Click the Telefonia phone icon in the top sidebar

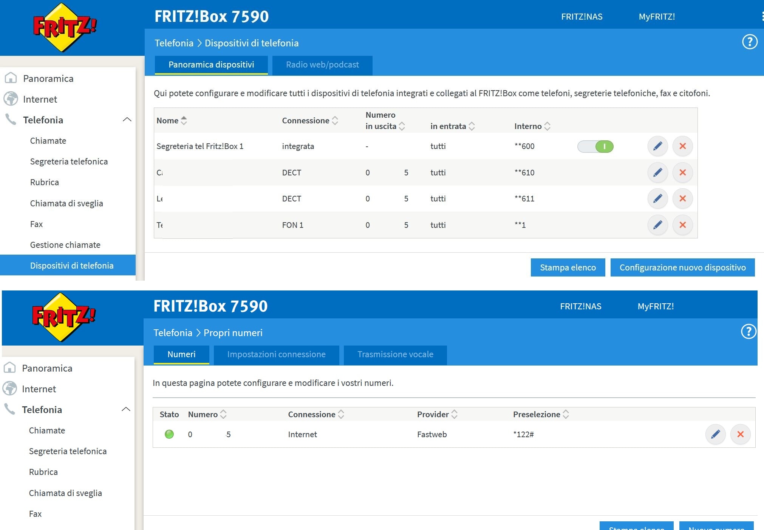click(11, 120)
